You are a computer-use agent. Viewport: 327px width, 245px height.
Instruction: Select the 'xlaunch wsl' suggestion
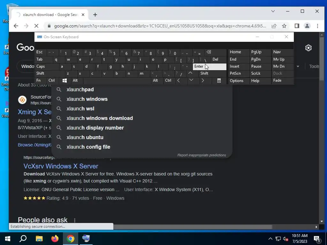point(142,109)
